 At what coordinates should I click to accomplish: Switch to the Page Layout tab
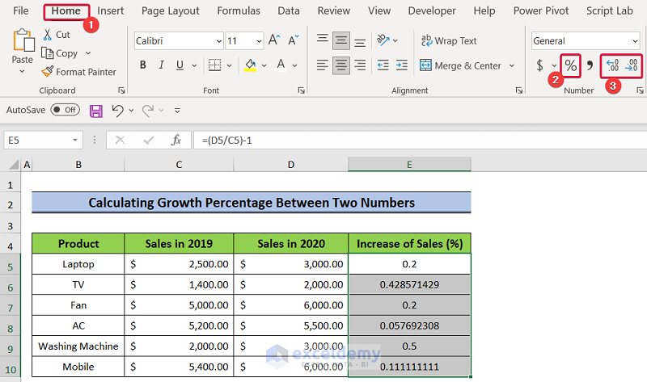tap(170, 10)
